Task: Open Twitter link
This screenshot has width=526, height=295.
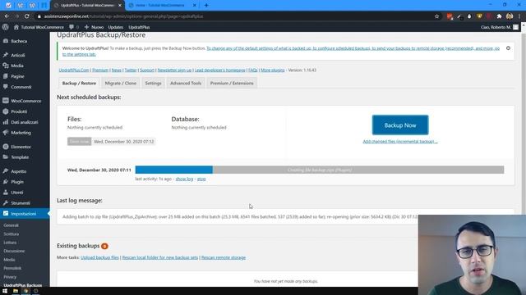Action: pyautogui.click(x=131, y=70)
